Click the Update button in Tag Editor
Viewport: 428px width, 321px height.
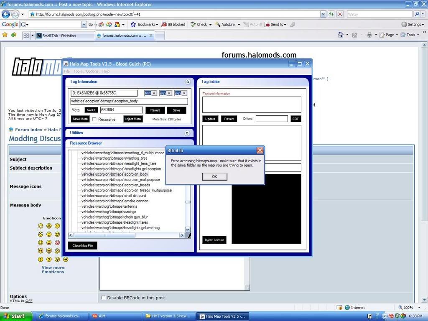(210, 119)
